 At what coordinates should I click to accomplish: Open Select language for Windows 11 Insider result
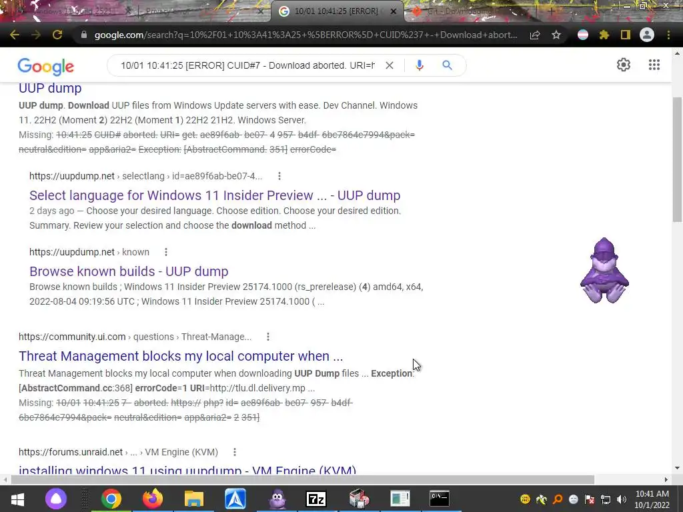point(215,195)
